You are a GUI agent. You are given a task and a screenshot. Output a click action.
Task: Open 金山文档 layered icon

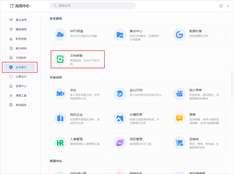tap(120, 94)
